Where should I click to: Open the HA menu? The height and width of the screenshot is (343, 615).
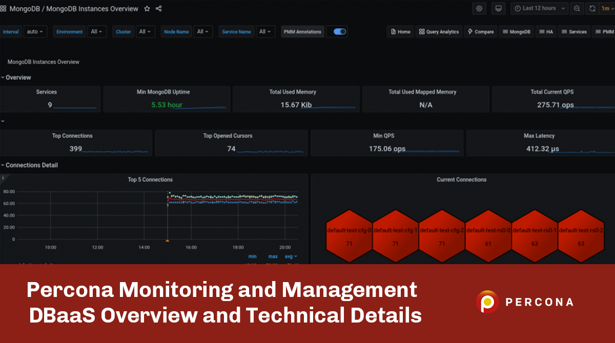546,32
